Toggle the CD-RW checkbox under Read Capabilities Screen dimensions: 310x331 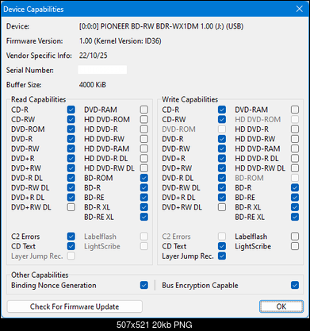(71, 119)
